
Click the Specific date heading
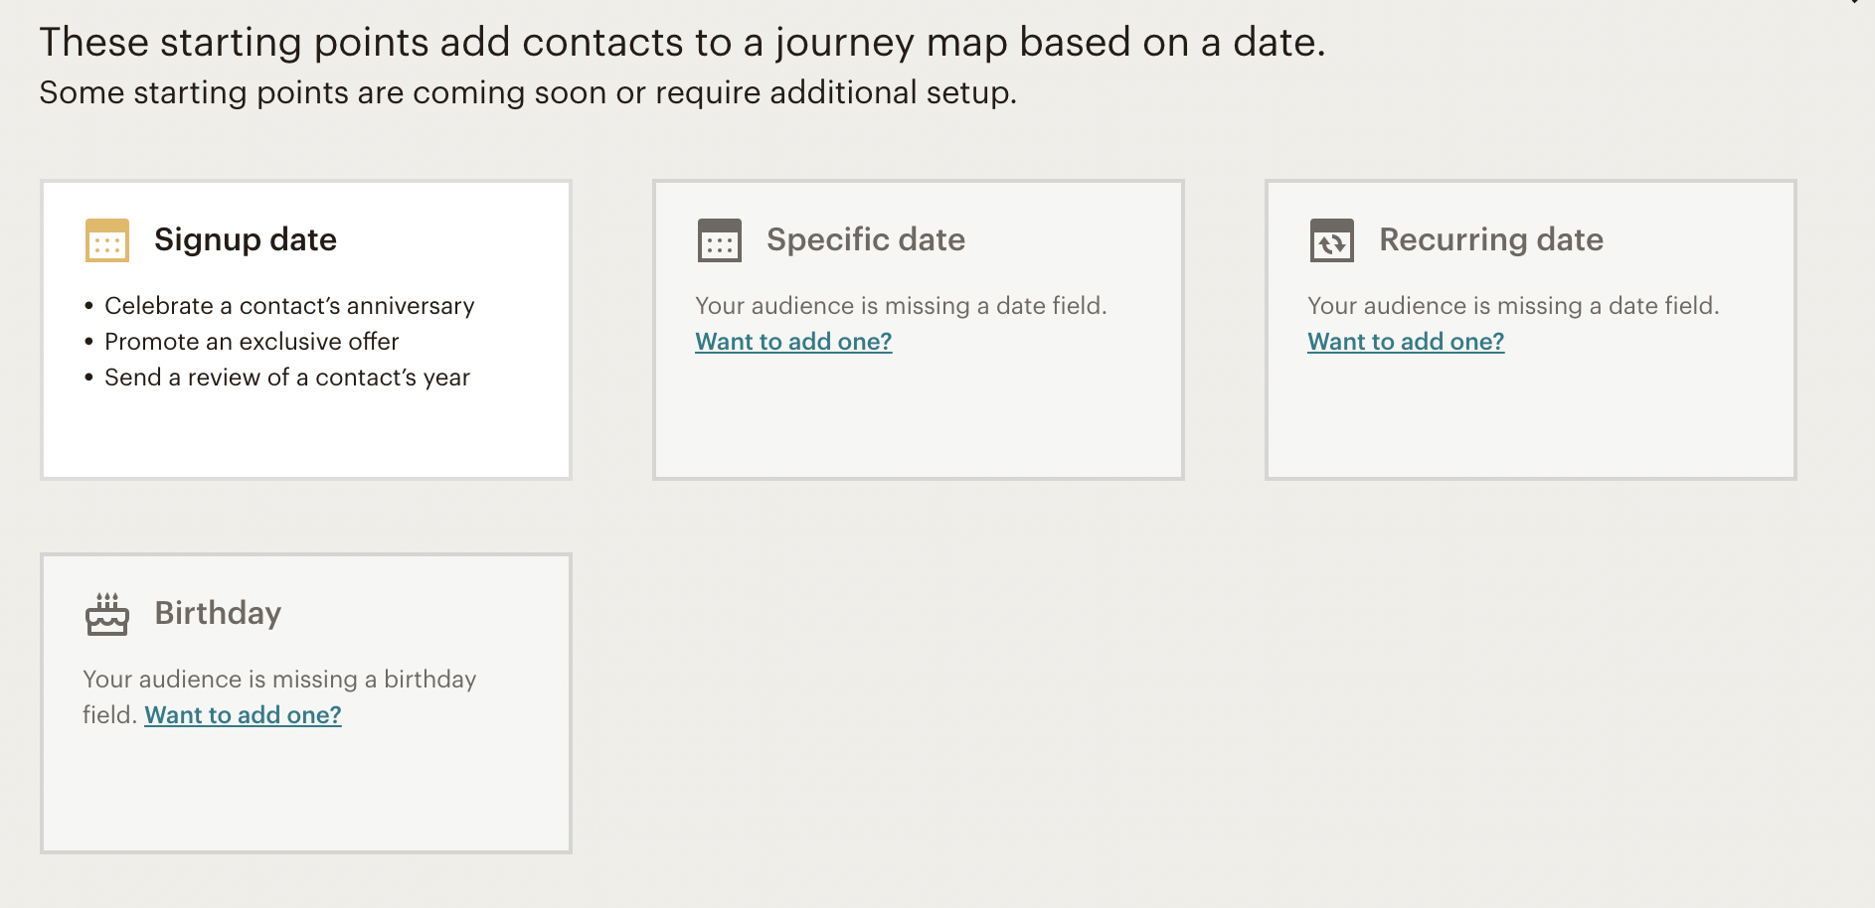pyautogui.click(x=866, y=239)
